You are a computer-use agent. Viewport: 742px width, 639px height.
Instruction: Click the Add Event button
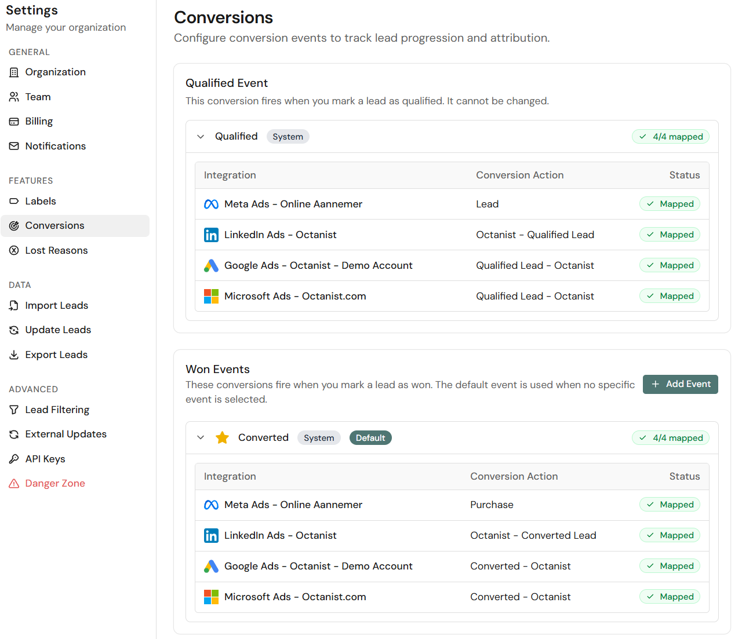click(680, 384)
